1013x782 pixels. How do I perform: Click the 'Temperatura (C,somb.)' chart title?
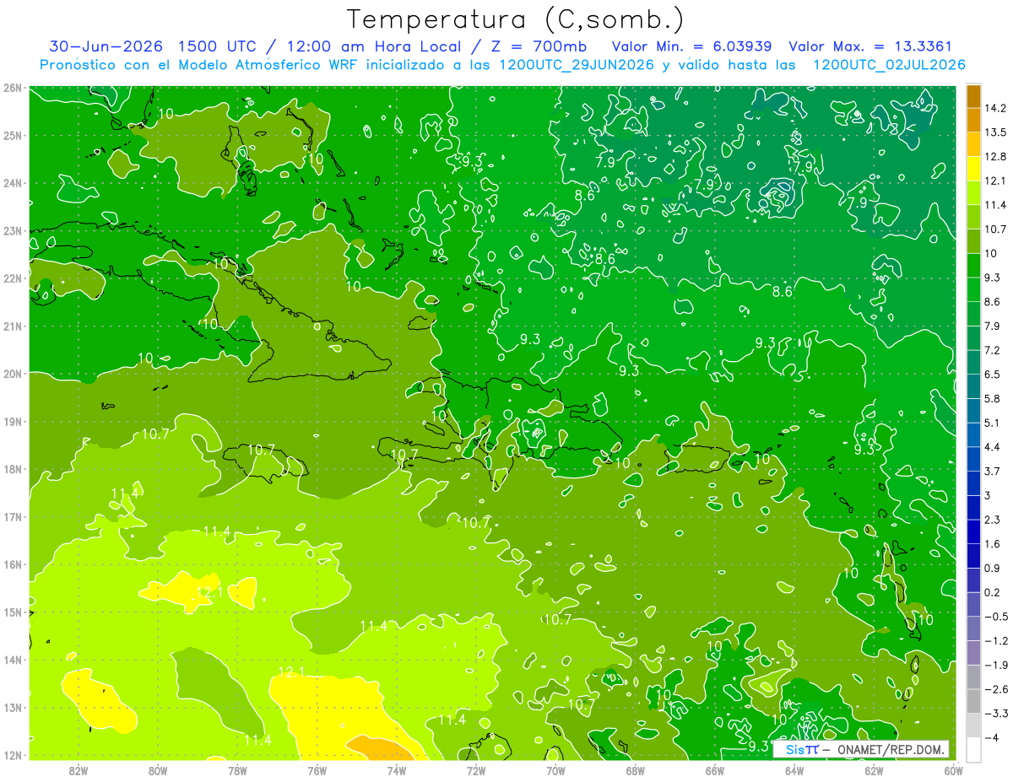tap(516, 20)
